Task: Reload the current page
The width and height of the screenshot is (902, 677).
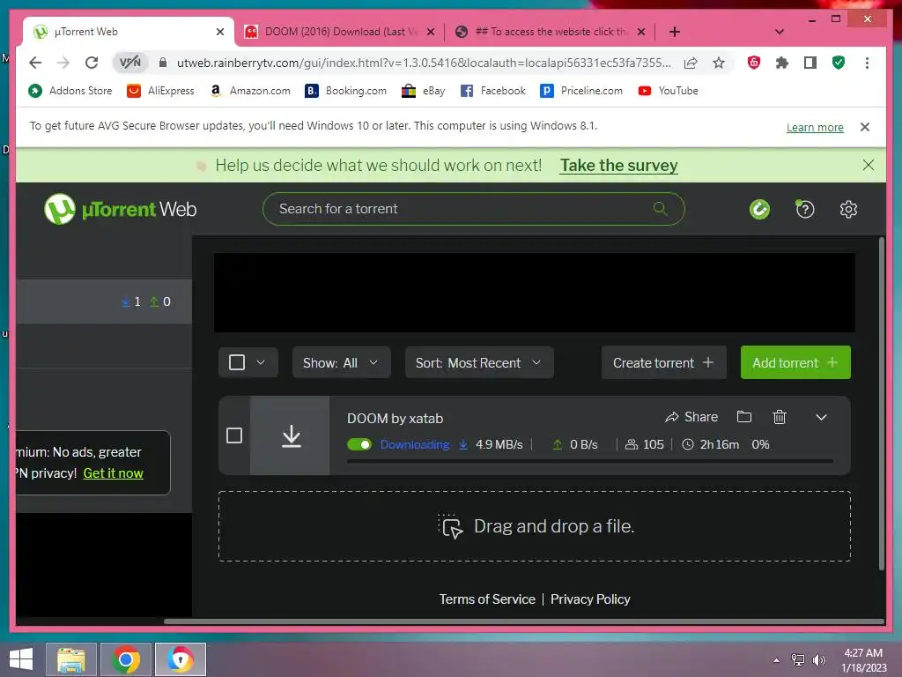Action: pyautogui.click(x=92, y=63)
